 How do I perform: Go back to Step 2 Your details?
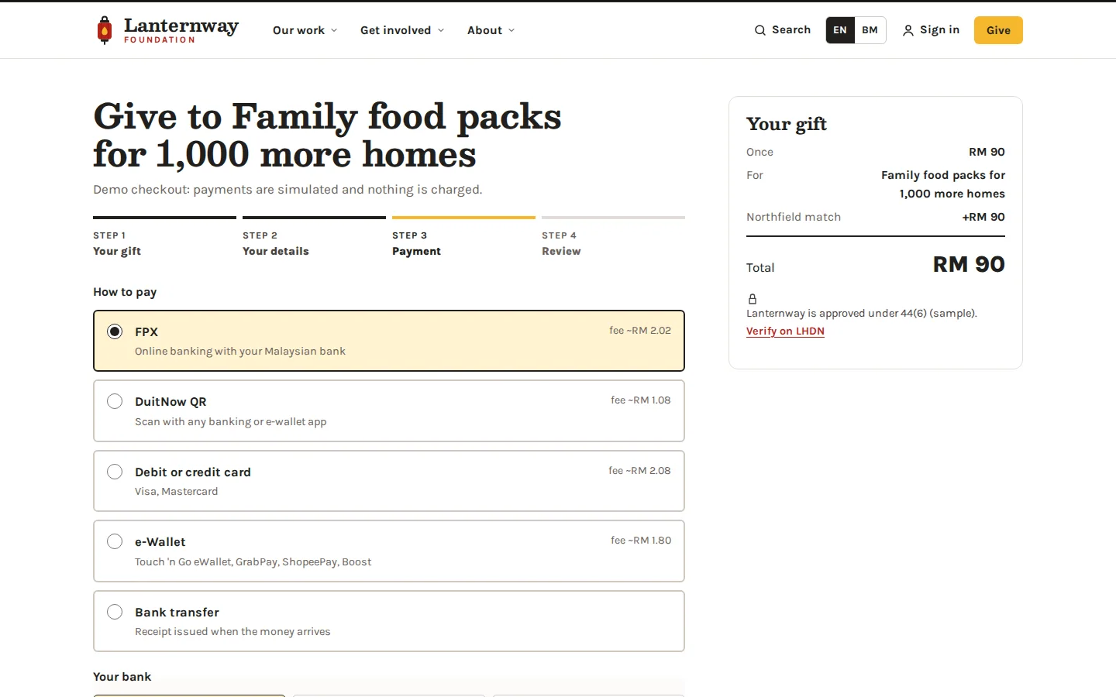314,238
